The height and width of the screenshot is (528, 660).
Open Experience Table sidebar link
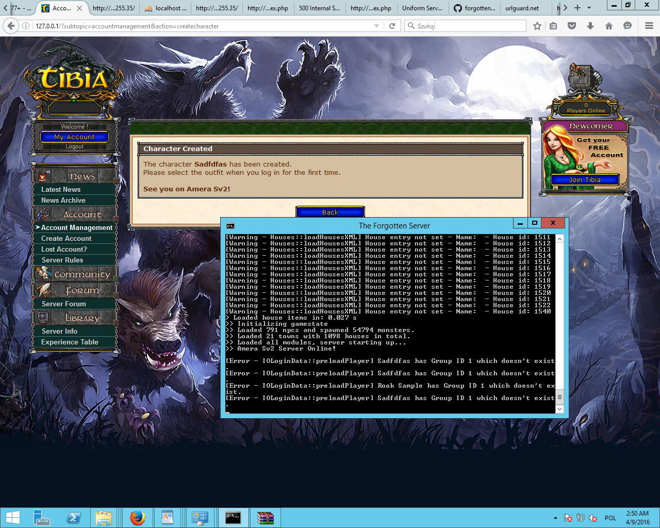[70, 342]
